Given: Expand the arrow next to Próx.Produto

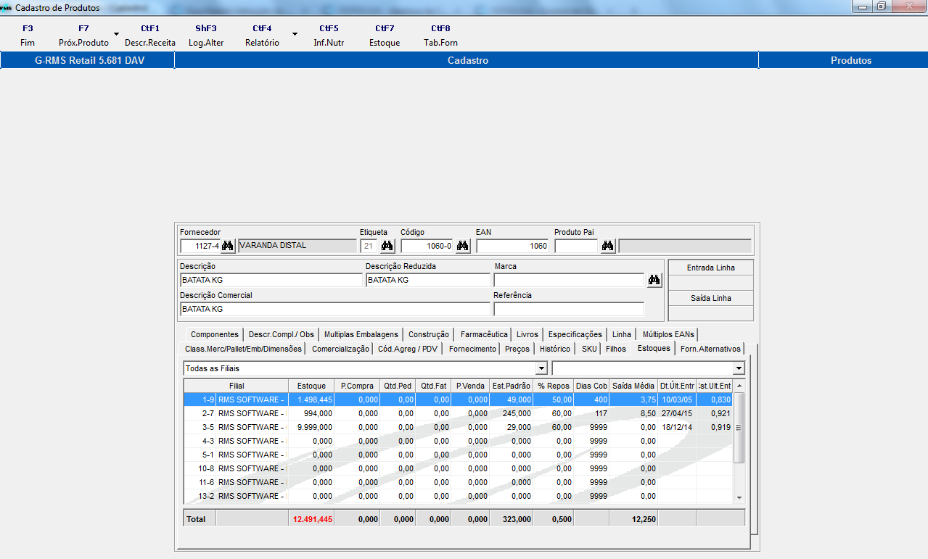Looking at the screenshot, I should tap(116, 34).
